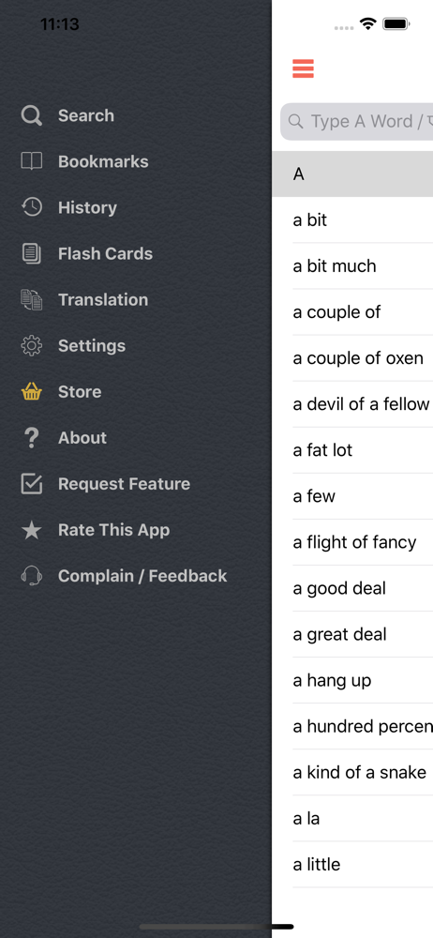Click the Translation documents icon
Image resolution: width=433 pixels, height=938 pixels.
click(x=32, y=300)
